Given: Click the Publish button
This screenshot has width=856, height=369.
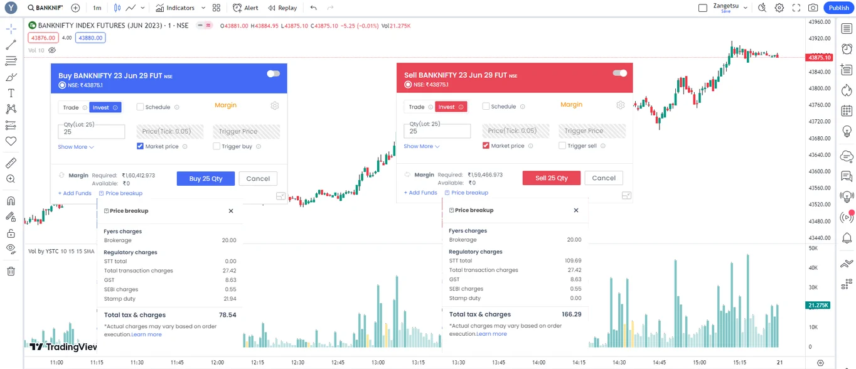Looking at the screenshot, I should click(x=838, y=8).
